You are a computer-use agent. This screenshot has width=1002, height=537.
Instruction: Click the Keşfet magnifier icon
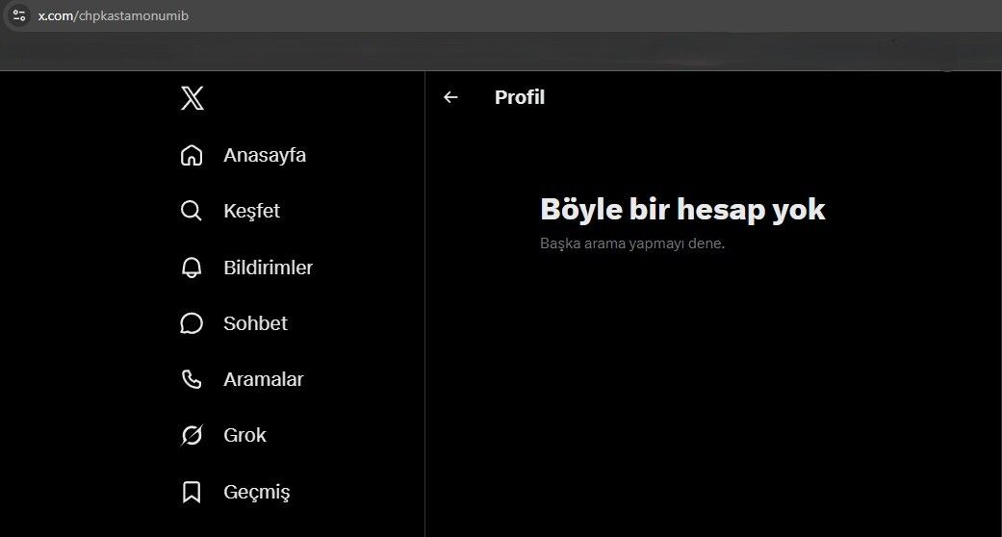[192, 211]
